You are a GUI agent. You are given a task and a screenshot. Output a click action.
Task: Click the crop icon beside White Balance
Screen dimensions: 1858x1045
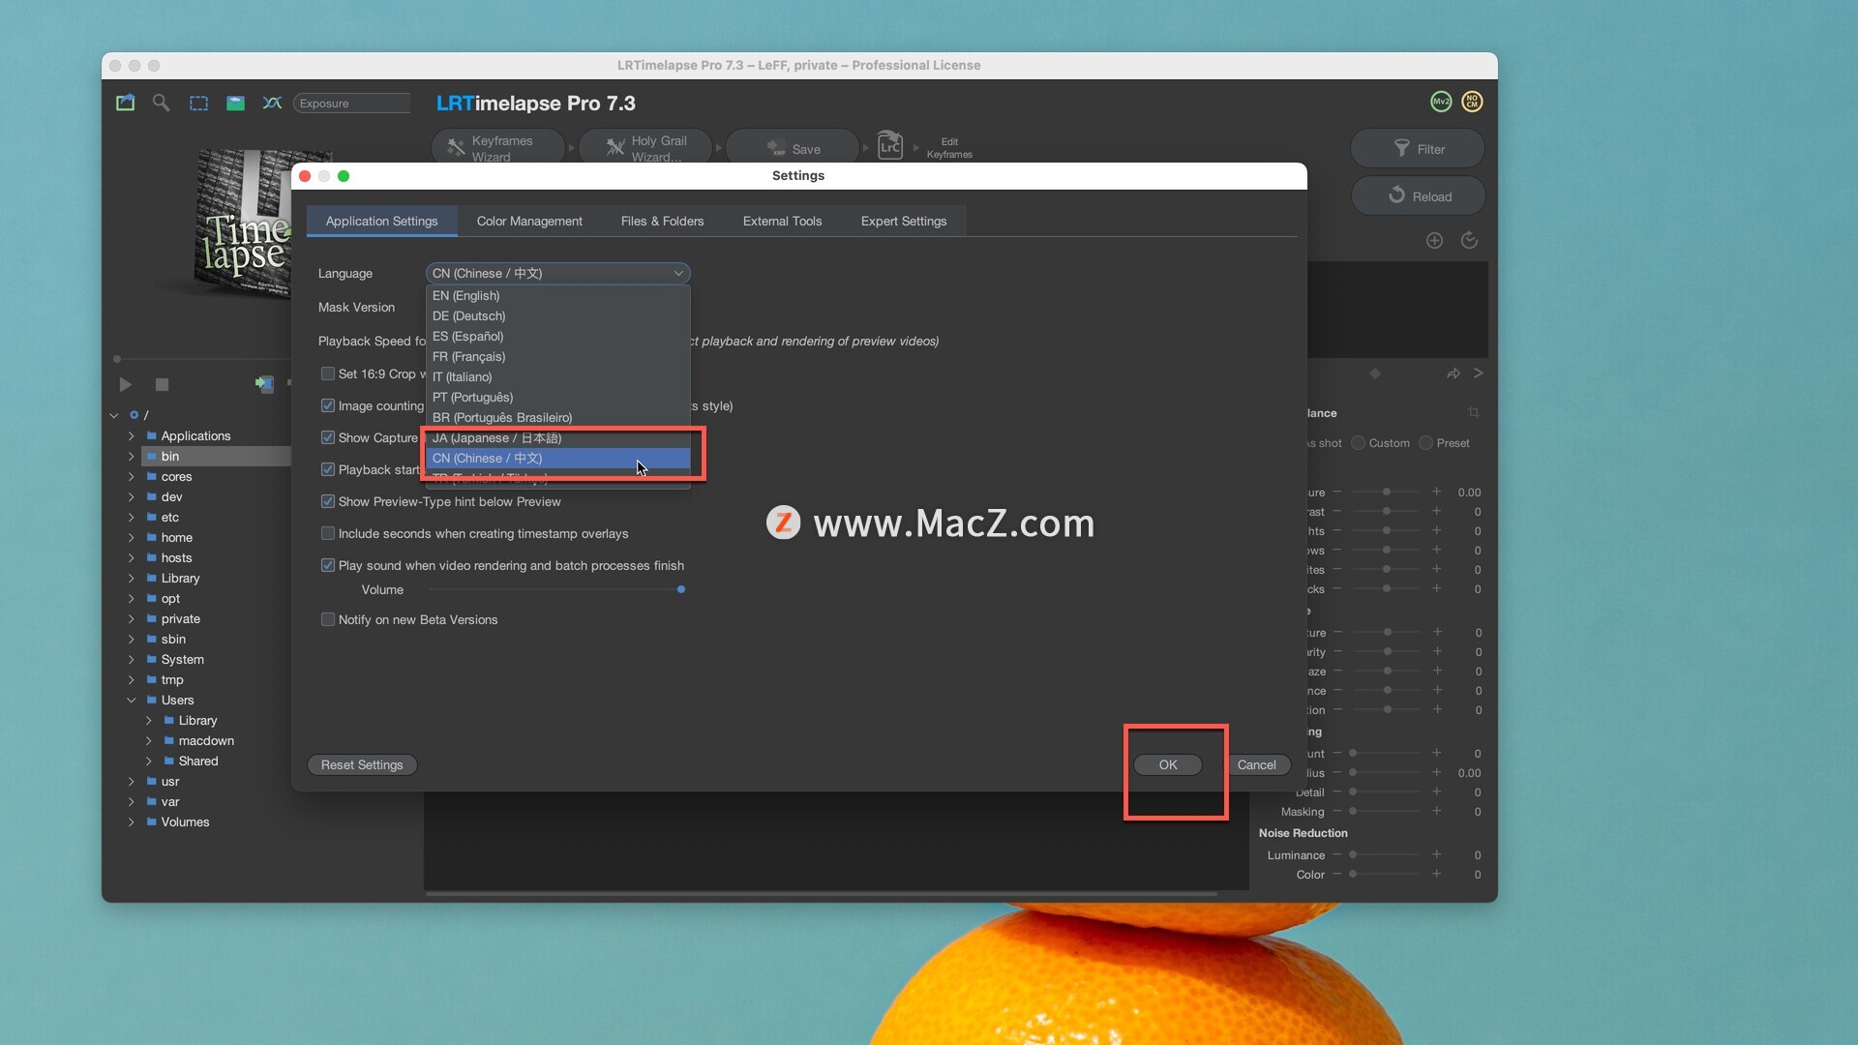(x=1473, y=413)
